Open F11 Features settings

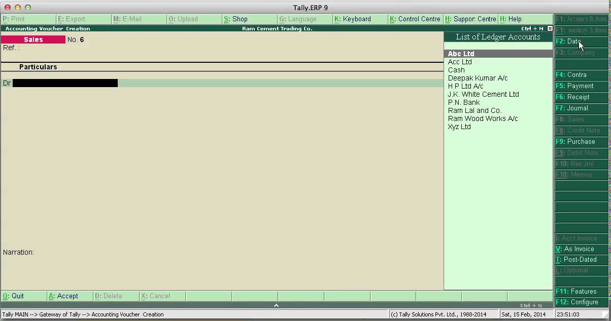pos(581,292)
